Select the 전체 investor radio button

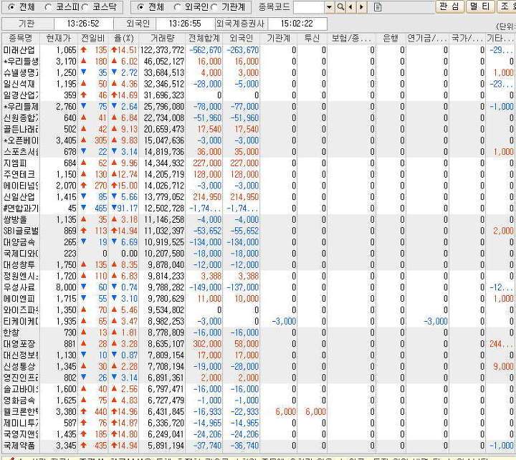pos(140,6)
